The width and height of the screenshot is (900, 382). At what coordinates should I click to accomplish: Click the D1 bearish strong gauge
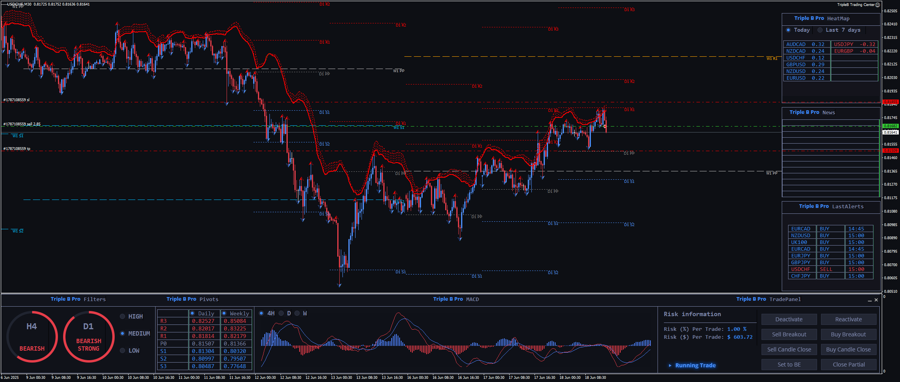pos(88,336)
